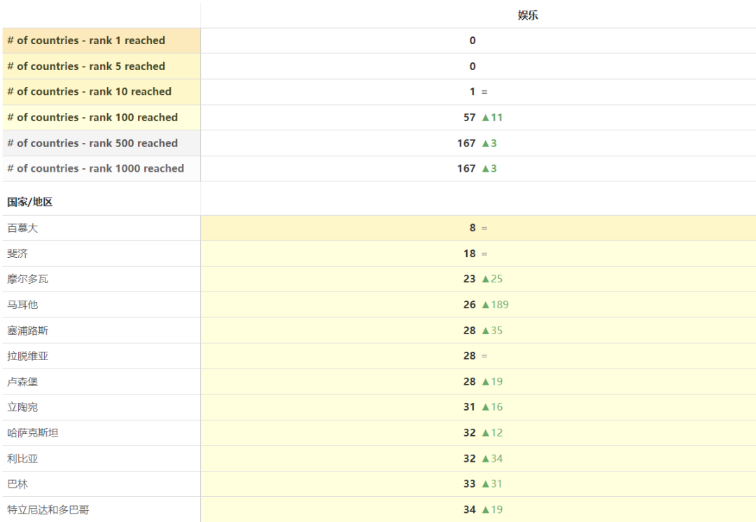Select the country 拉脱维亚
This screenshot has width=756, height=522.
click(x=27, y=356)
